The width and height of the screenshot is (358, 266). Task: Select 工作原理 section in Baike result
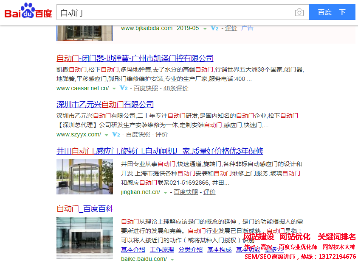(x=162, y=249)
